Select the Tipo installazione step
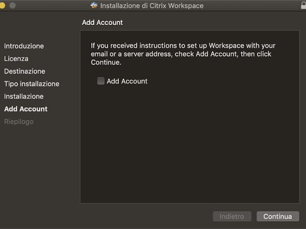Image resolution: width=306 pixels, height=229 pixels. point(32,84)
